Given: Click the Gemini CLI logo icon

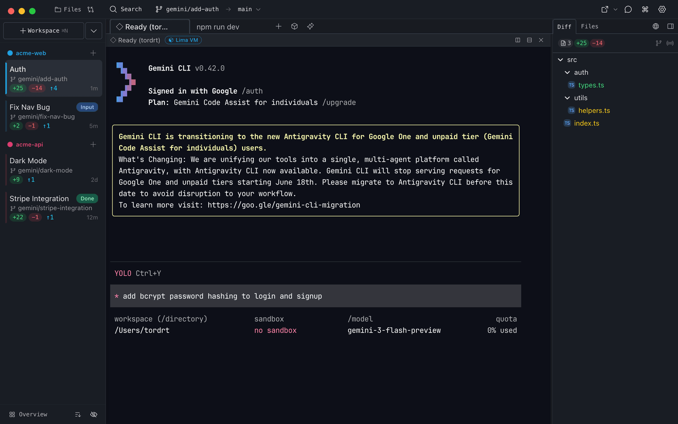Looking at the screenshot, I should 126,82.
